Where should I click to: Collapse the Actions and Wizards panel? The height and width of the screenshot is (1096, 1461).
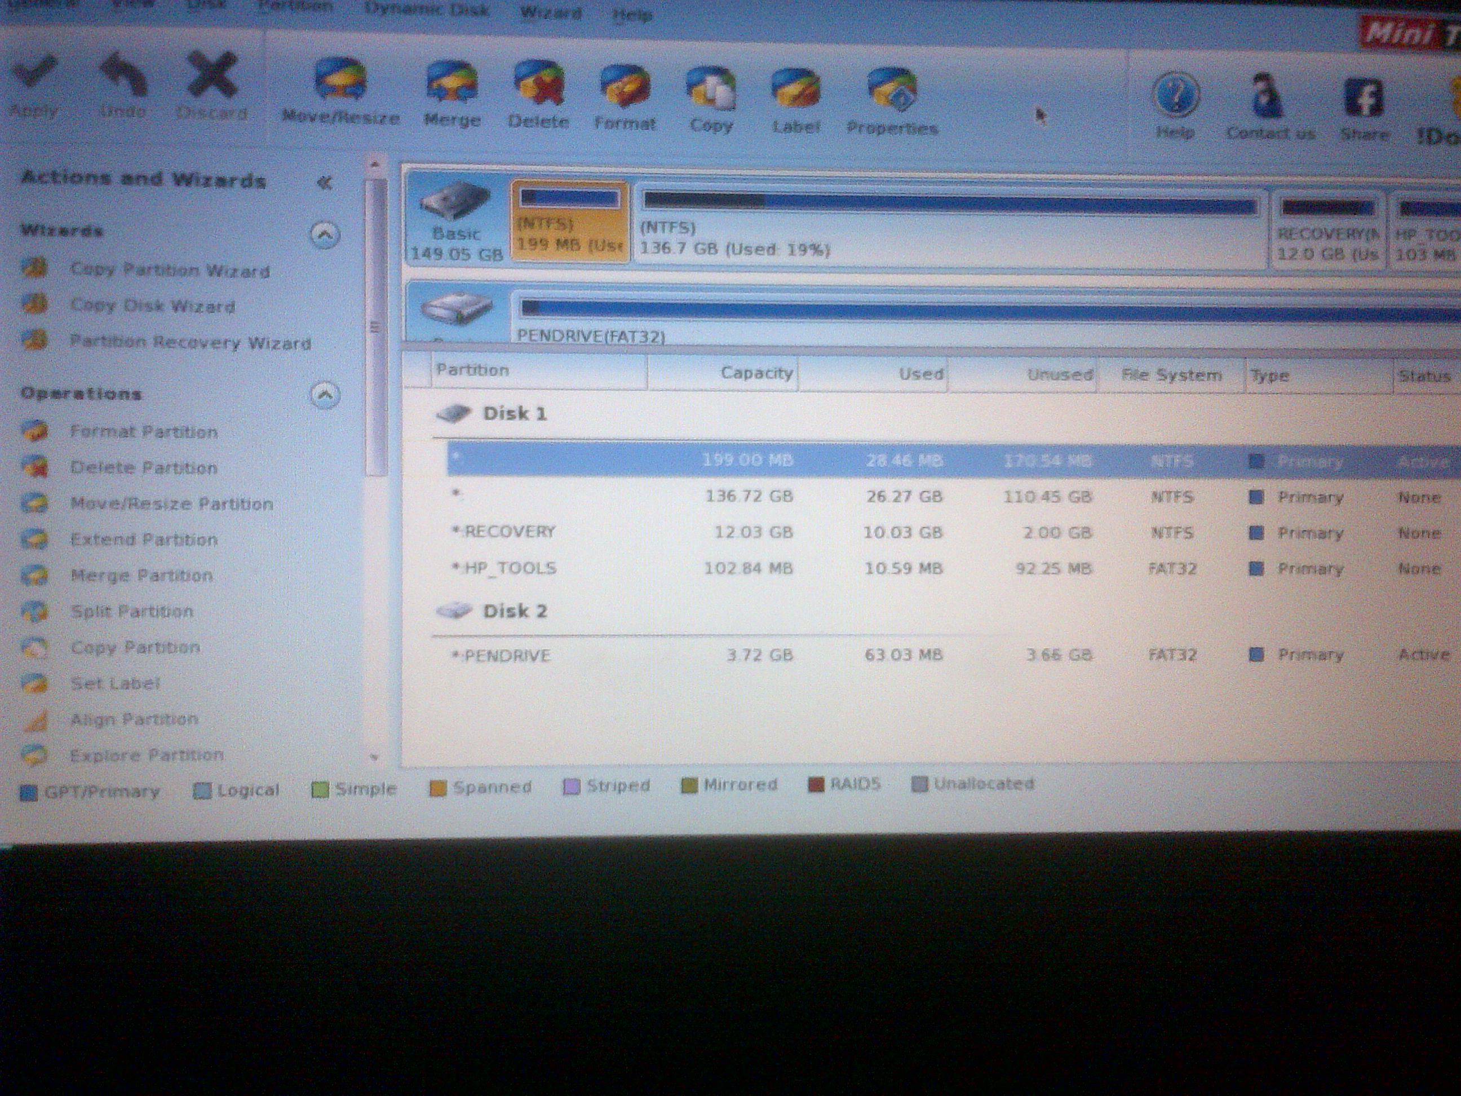click(324, 182)
